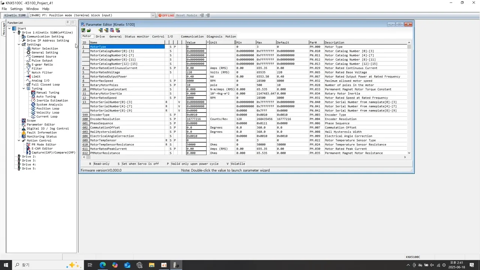Open Scope from the function list

pyautogui.click(x=31, y=120)
